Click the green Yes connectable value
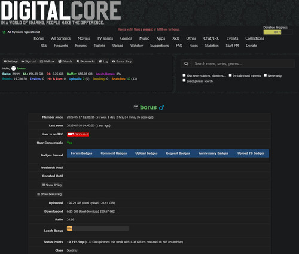299x254 pixels. 69,143
